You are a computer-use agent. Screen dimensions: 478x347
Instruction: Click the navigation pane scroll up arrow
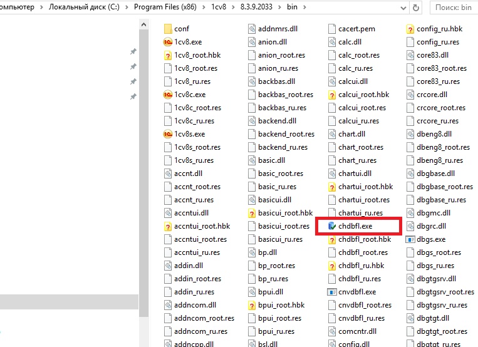144,24
